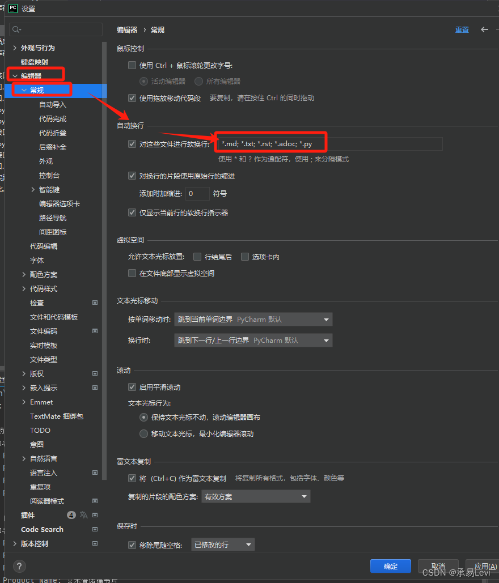Open the 已修改的行 trailing spaces dropdown
Viewport: 499px width, 583px height.
click(x=223, y=544)
